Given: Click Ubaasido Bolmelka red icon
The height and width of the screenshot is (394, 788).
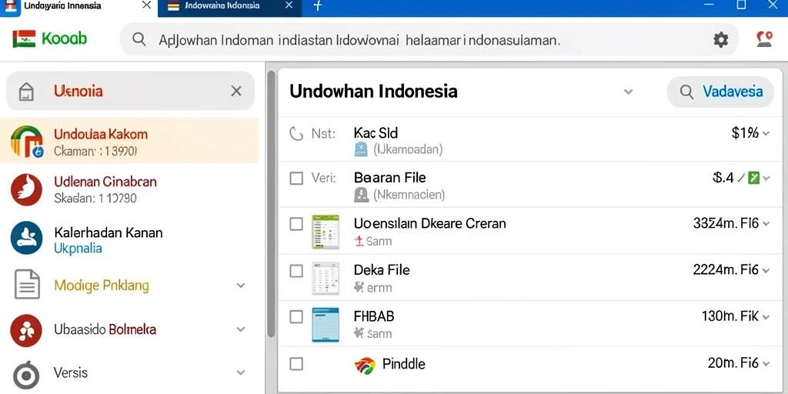Looking at the screenshot, I should point(26,330).
